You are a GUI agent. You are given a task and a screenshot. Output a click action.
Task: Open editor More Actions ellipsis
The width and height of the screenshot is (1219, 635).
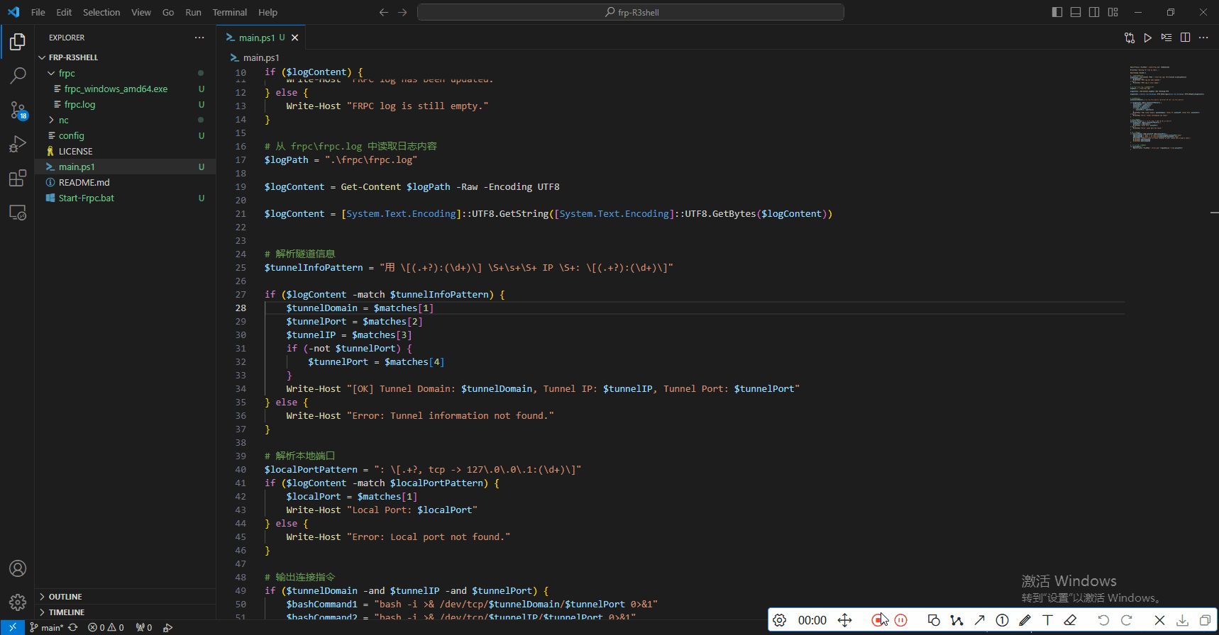pos(1203,38)
